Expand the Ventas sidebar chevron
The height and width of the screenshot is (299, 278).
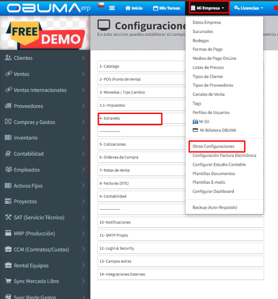[x=83, y=74]
